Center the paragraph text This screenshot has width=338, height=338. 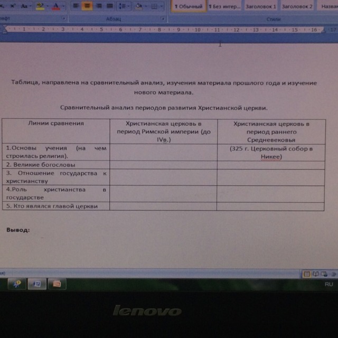[87, 6]
